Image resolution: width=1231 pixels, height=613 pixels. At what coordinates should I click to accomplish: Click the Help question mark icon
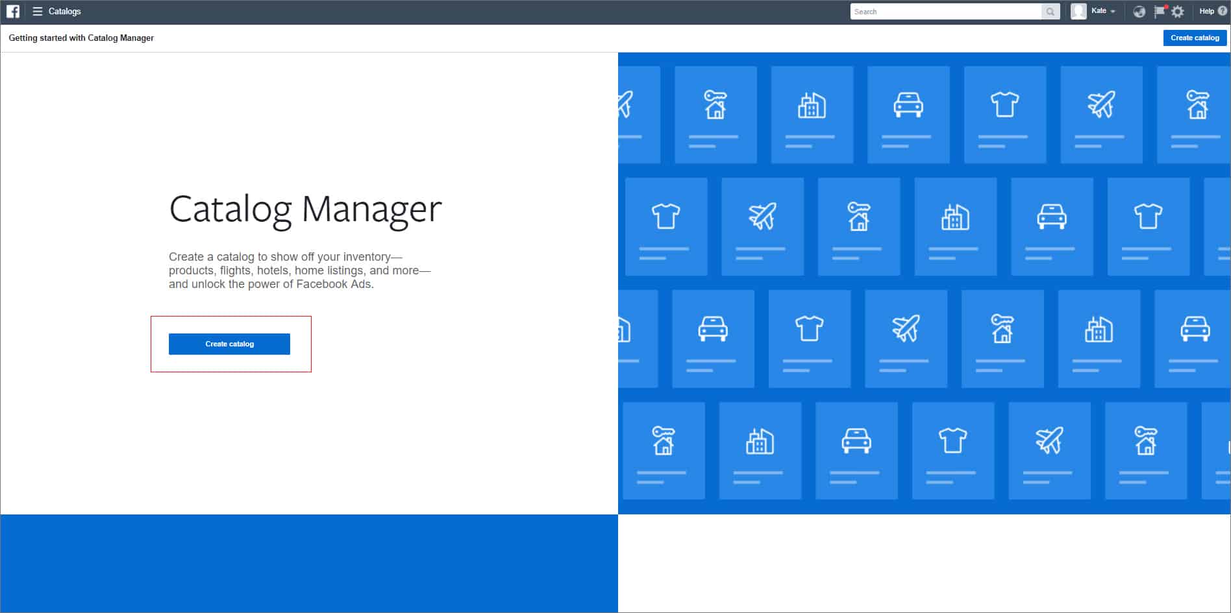coord(1223,11)
